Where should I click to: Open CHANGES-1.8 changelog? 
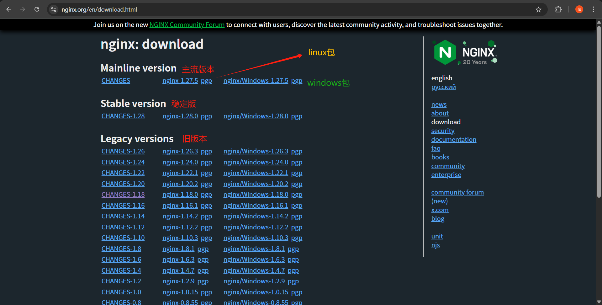click(121, 249)
